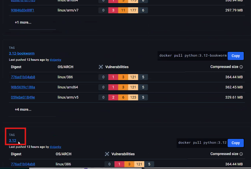The image size is (251, 169).
Task: Open doijanky profile under 3.12-bookworm tag
Action: (x=55, y=60)
